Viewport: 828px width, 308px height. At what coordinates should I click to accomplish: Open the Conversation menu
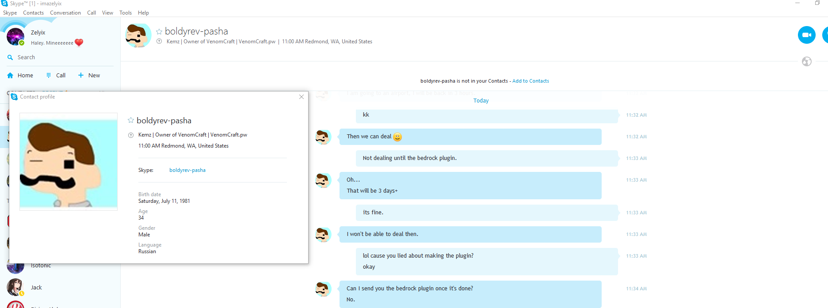65,13
